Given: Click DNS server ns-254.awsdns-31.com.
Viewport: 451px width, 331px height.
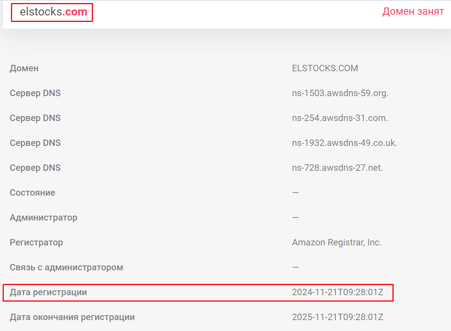Looking at the screenshot, I should coord(340,118).
